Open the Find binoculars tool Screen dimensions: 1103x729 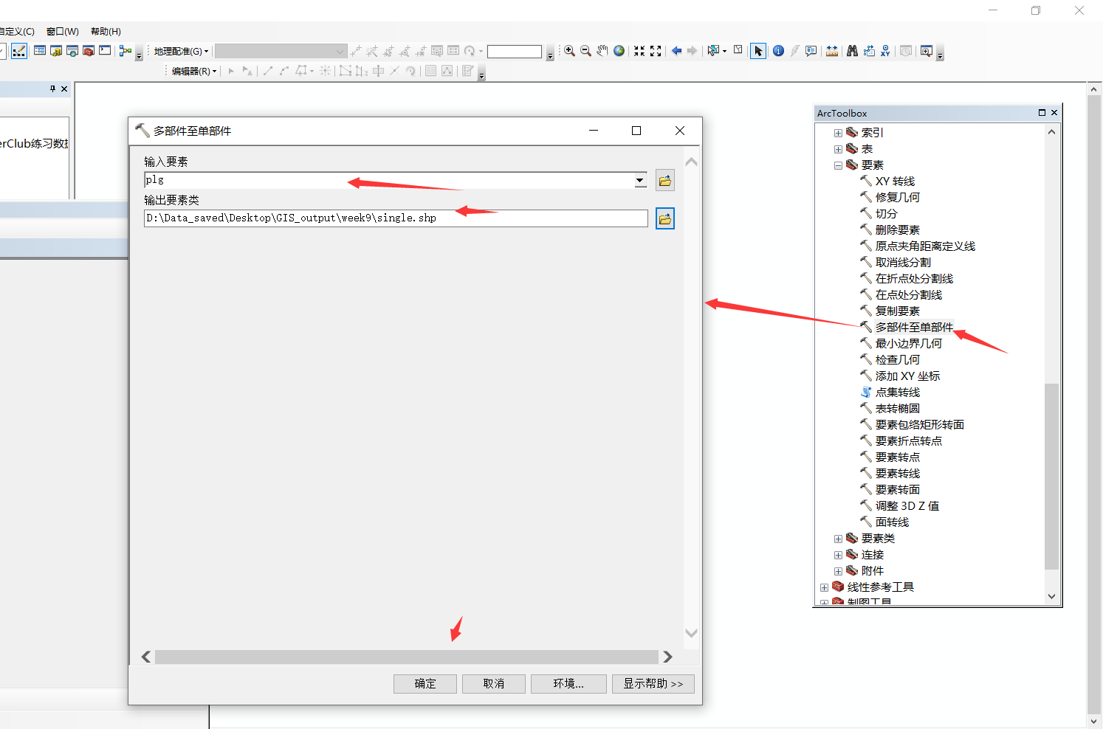(852, 51)
